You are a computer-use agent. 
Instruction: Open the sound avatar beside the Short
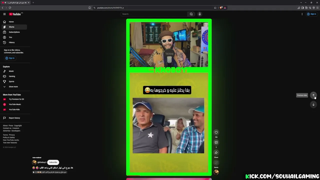tap(216, 172)
